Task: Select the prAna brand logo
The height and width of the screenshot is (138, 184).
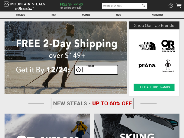Action: click(147, 66)
